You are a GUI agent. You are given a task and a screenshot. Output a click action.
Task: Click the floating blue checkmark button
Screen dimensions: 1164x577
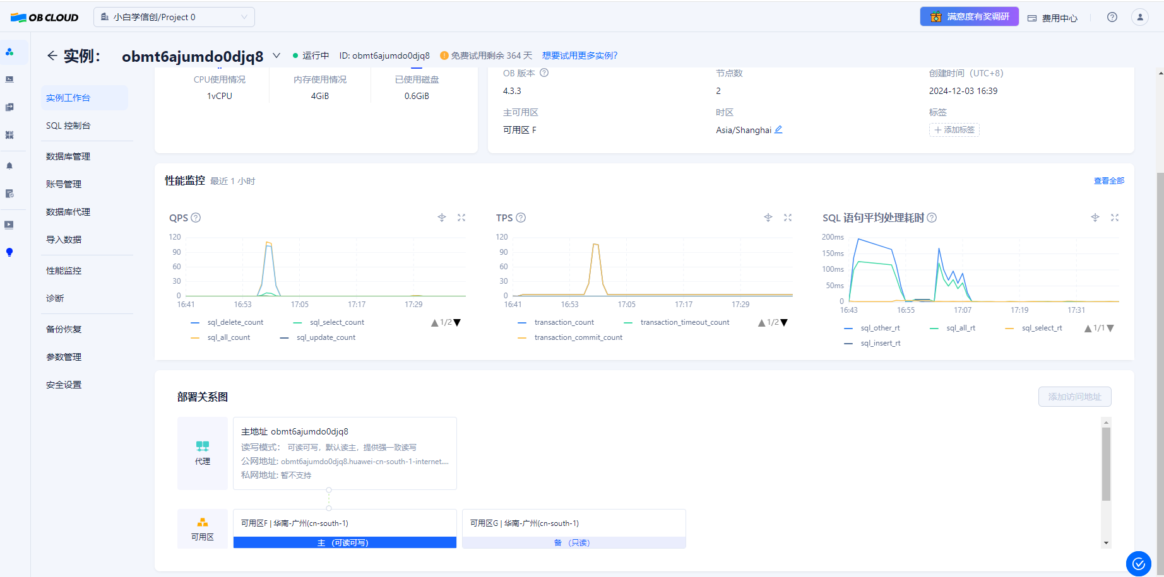pos(1139,564)
